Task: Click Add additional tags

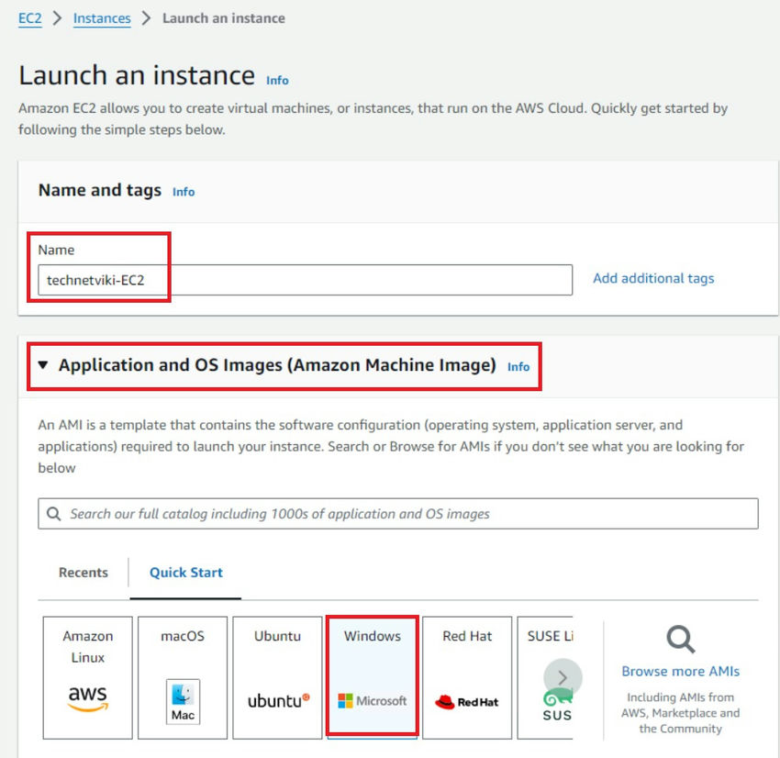Action: pos(652,278)
